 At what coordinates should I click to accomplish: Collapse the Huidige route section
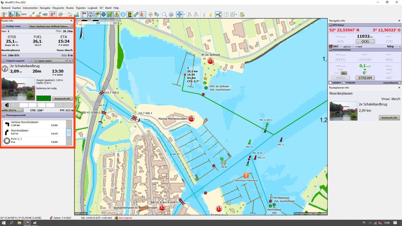[3, 26]
